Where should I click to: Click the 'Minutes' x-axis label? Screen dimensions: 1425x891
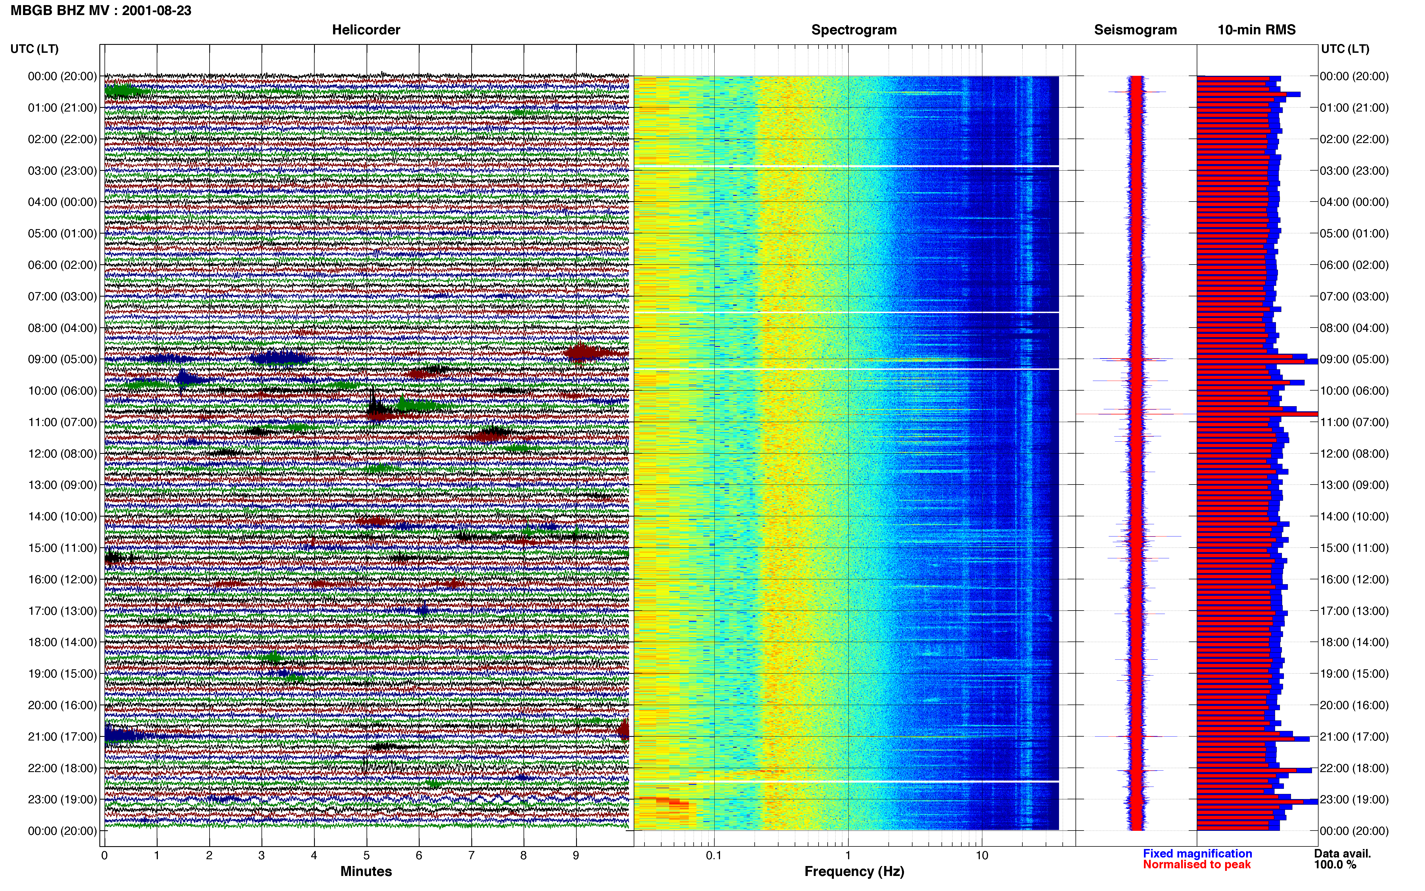click(x=366, y=871)
